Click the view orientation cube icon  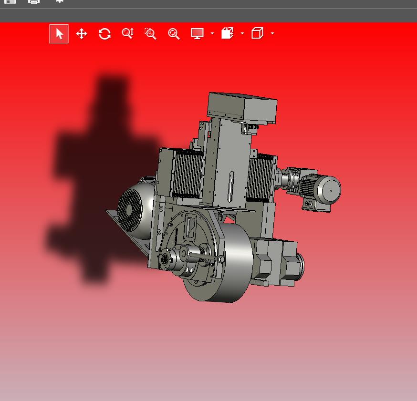pyautogui.click(x=258, y=33)
